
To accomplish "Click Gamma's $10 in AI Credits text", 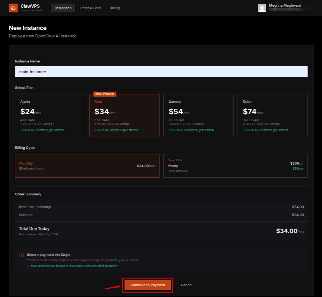I will 191,130.
